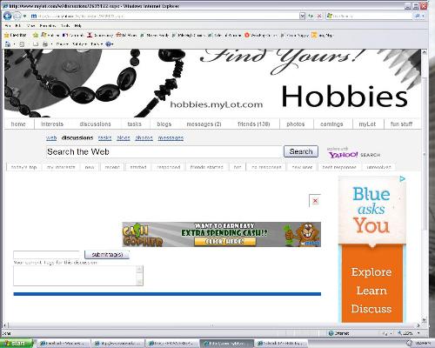This screenshot has height=348, width=435.
Task: Open friends (138) tab
Action: point(254,124)
